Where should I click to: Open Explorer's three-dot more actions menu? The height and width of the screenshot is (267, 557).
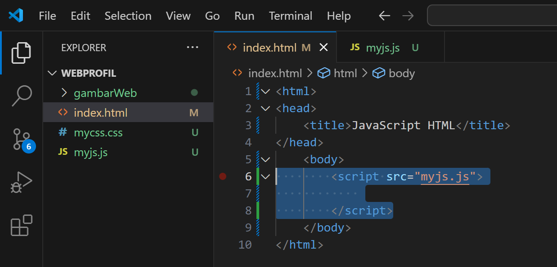tap(193, 48)
